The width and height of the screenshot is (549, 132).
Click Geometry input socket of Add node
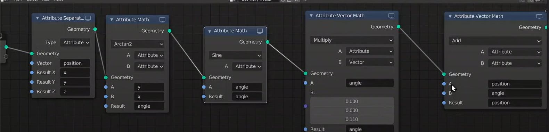[444, 74]
